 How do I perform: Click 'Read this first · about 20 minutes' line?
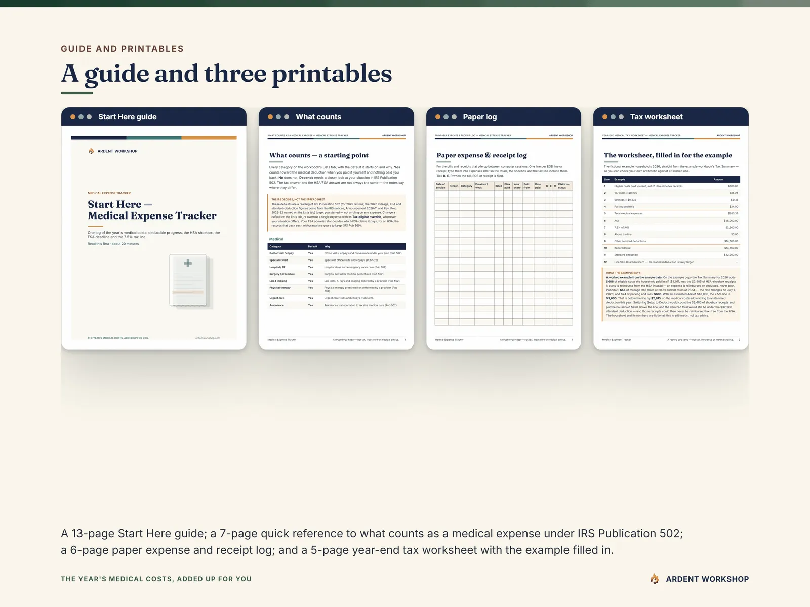tap(113, 244)
